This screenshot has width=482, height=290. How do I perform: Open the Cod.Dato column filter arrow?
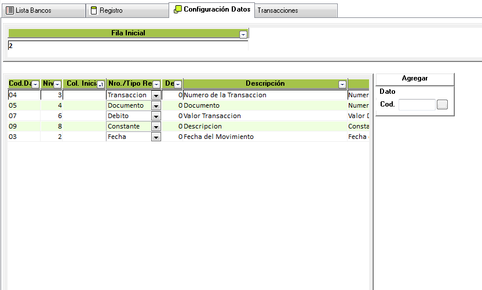tap(36, 85)
